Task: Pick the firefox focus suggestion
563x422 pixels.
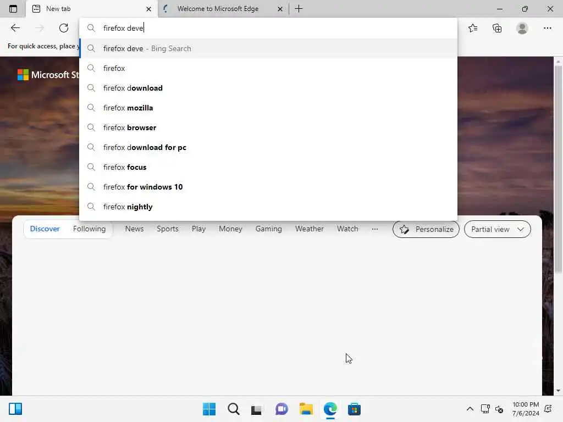Action: [x=268, y=167]
